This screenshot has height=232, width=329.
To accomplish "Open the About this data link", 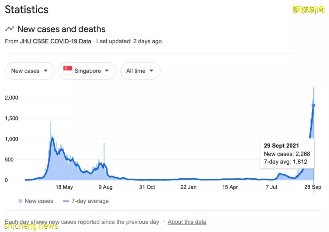I will click(187, 222).
